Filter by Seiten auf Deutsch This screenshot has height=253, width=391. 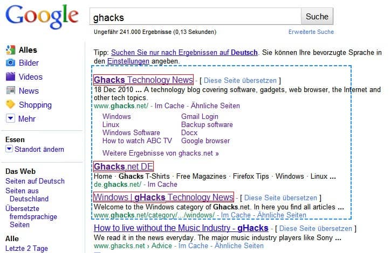(x=35, y=181)
